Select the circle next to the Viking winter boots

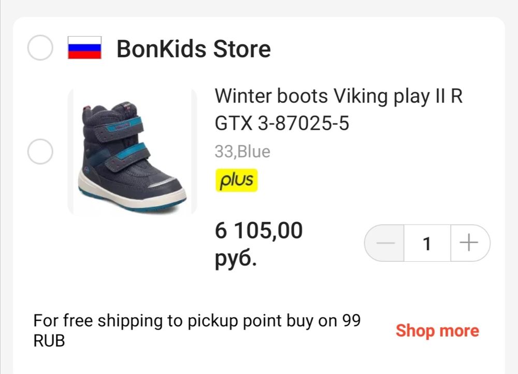40,152
